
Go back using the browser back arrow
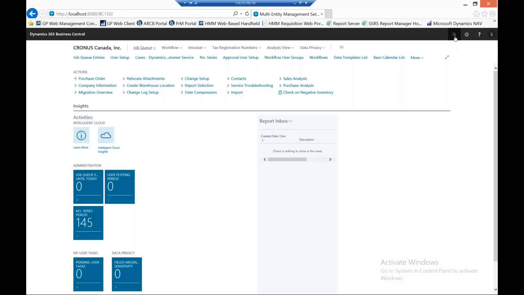[32, 13]
